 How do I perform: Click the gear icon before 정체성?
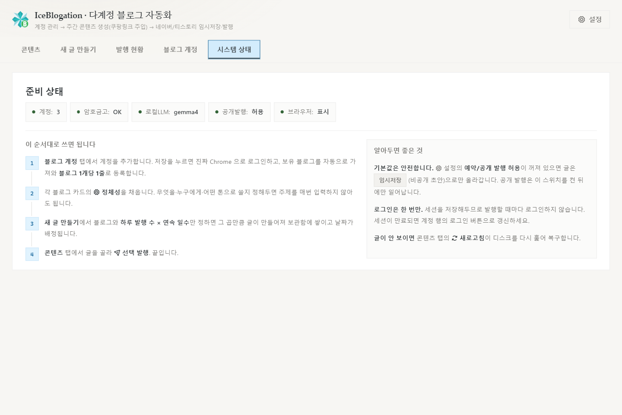[x=97, y=192]
